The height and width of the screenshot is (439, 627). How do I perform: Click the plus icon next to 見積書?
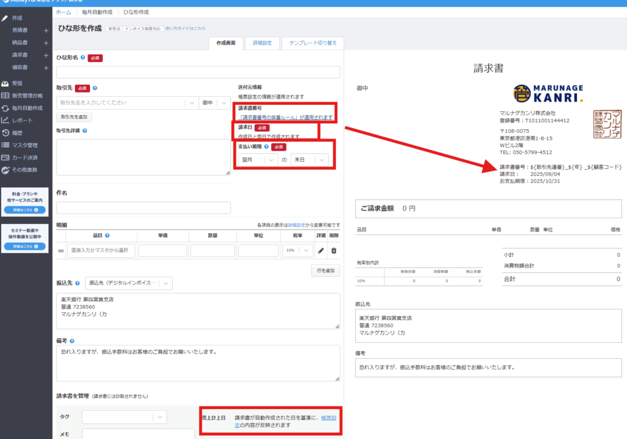pos(46,31)
